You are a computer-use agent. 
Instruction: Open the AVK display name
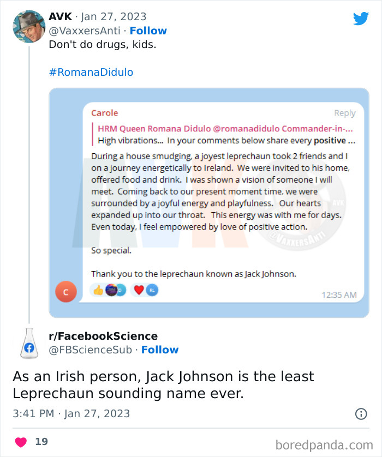pos(60,17)
